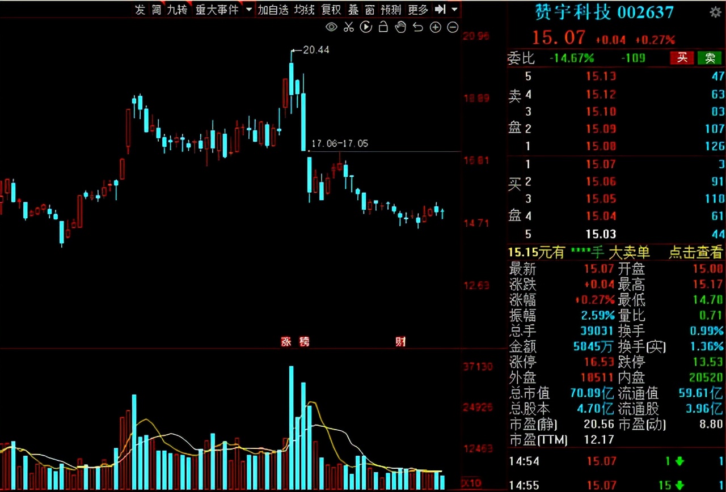Click the 外盘 value 18511
This screenshot has height=492, width=726.
point(597,378)
